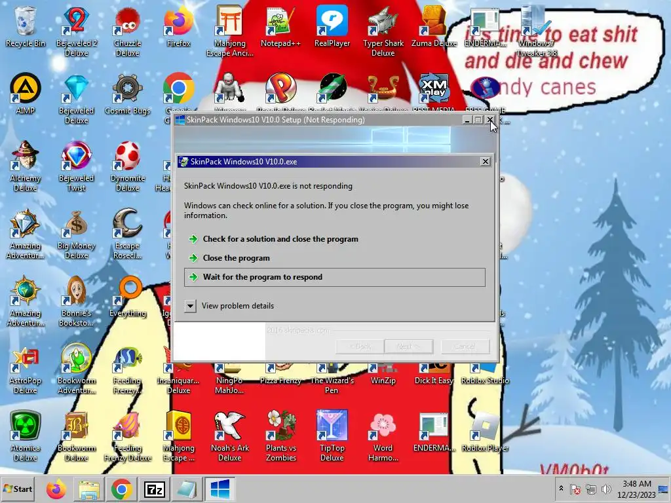Open Chuzzle Deluxe desktop shortcut
The width and height of the screenshot is (671, 503).
pos(128,31)
